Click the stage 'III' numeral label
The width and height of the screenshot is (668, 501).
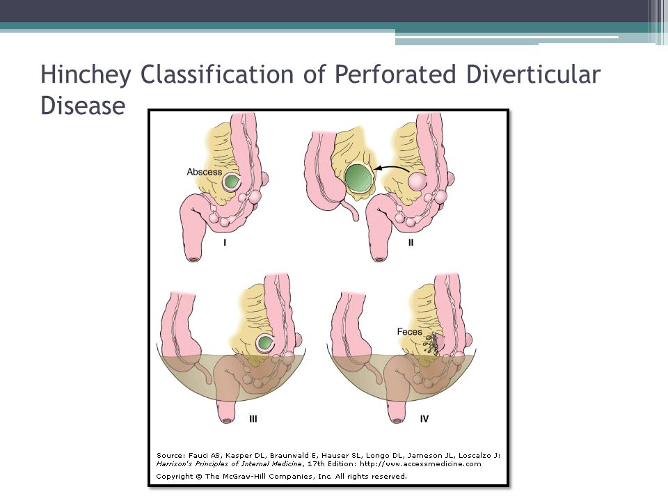pos(253,419)
